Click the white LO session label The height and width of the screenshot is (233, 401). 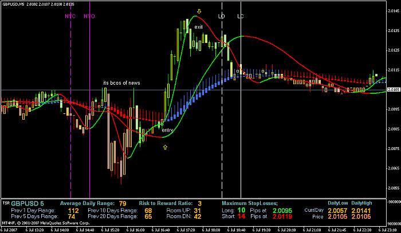tap(221, 17)
